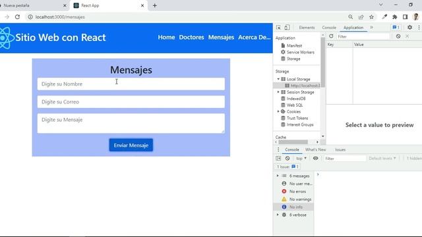
Task: Toggle the live expression eye icon
Action: click(315, 158)
